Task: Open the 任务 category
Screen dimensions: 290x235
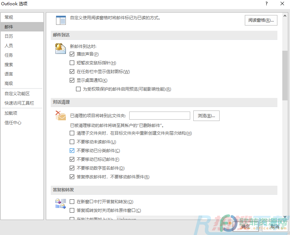Action: click(22, 55)
